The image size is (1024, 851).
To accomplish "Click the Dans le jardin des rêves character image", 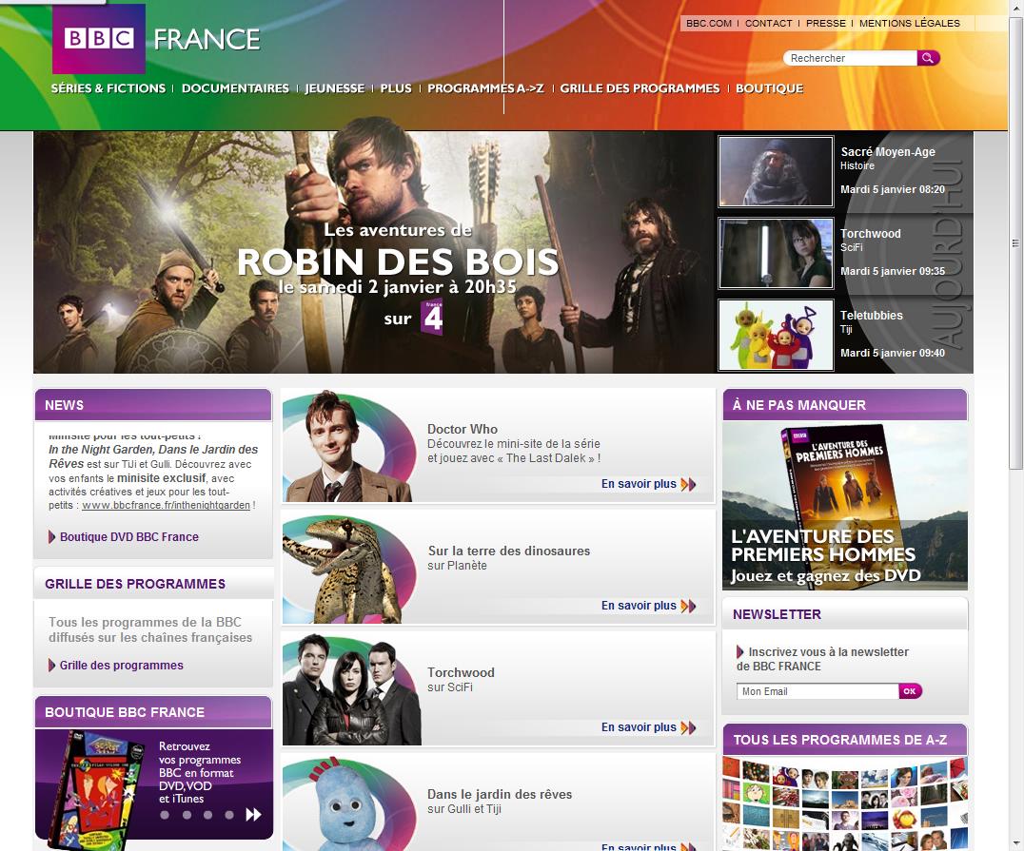I will (348, 803).
